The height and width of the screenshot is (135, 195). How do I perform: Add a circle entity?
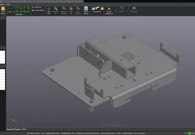[x=17, y=8]
